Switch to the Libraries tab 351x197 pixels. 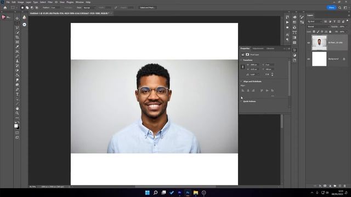tap(270, 49)
